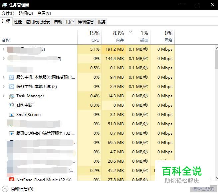Click the scrollbar down arrow
The height and width of the screenshot is (195, 218).
pos(217,178)
